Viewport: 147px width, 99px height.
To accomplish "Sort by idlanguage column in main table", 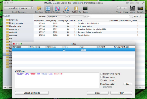I will pos(64,21).
